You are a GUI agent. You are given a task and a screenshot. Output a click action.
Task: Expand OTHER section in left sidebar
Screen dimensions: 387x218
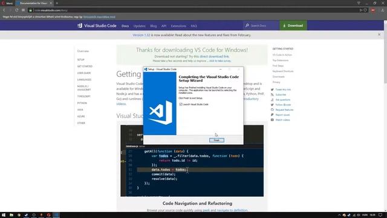81,123
